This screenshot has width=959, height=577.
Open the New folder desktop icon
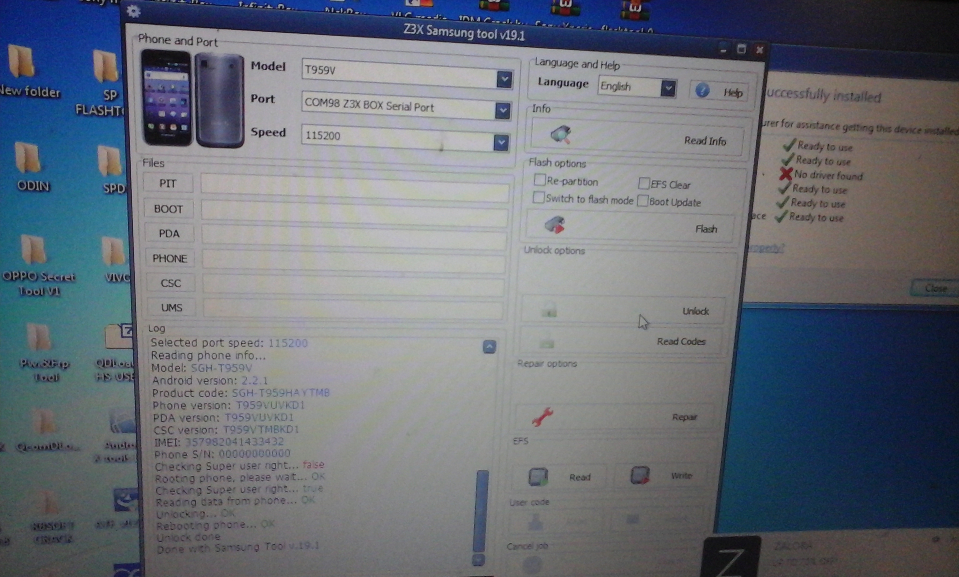pyautogui.click(x=28, y=71)
